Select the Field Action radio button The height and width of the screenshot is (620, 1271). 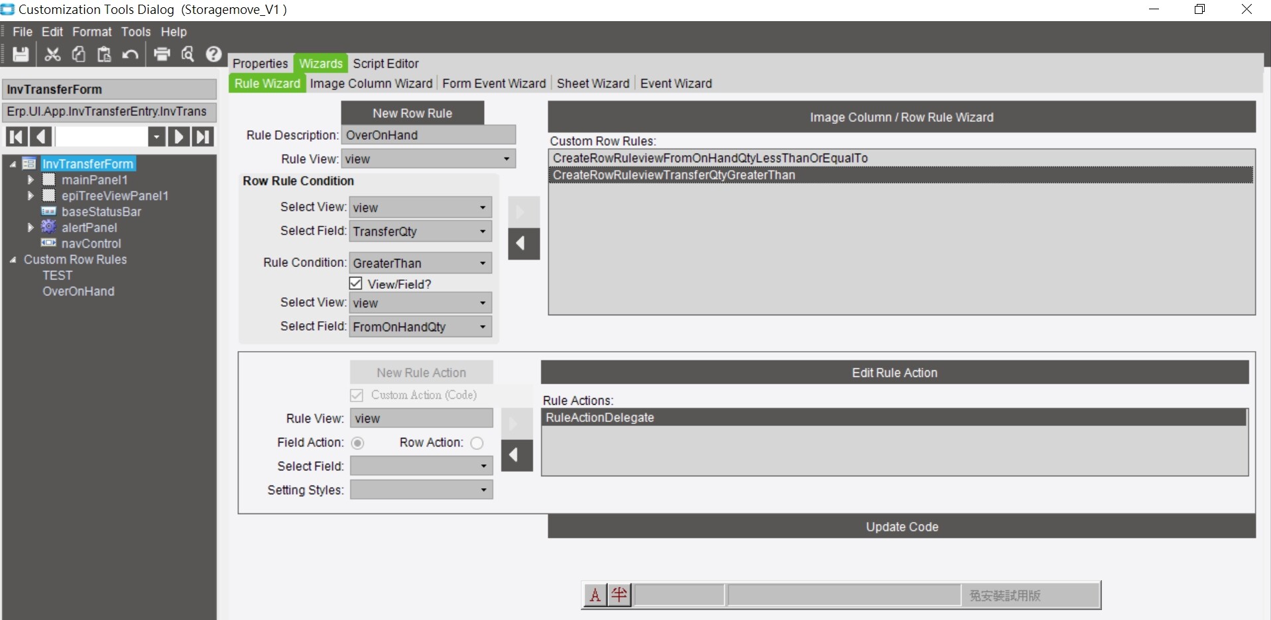tap(357, 443)
